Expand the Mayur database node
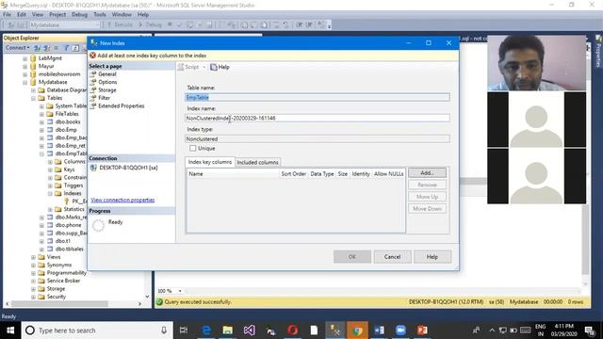The width and height of the screenshot is (603, 339). 25,67
